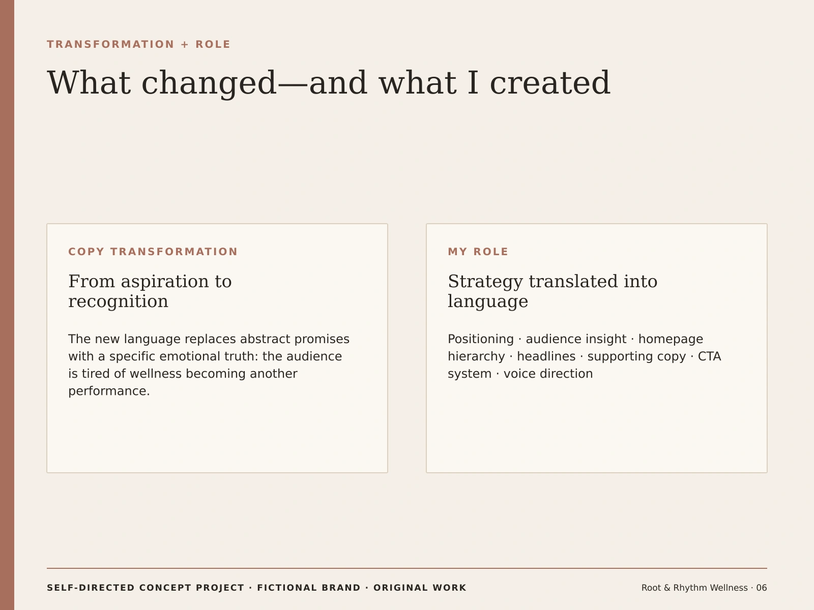Click the word 'recognition' in left card heading
The height and width of the screenshot is (610, 814).
click(118, 301)
